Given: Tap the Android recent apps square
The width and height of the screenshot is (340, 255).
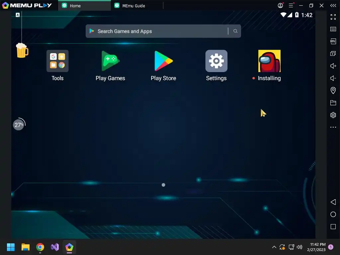Looking at the screenshot, I should 333,226.
